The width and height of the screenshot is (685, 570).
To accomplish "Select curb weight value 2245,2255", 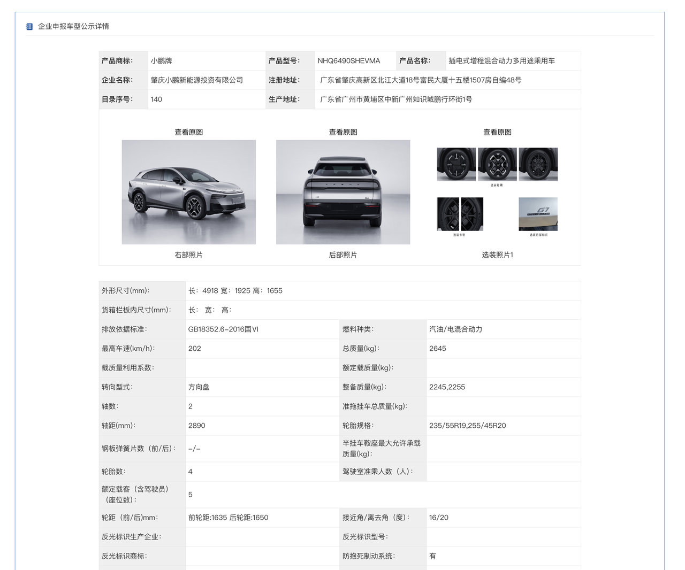I will (447, 387).
